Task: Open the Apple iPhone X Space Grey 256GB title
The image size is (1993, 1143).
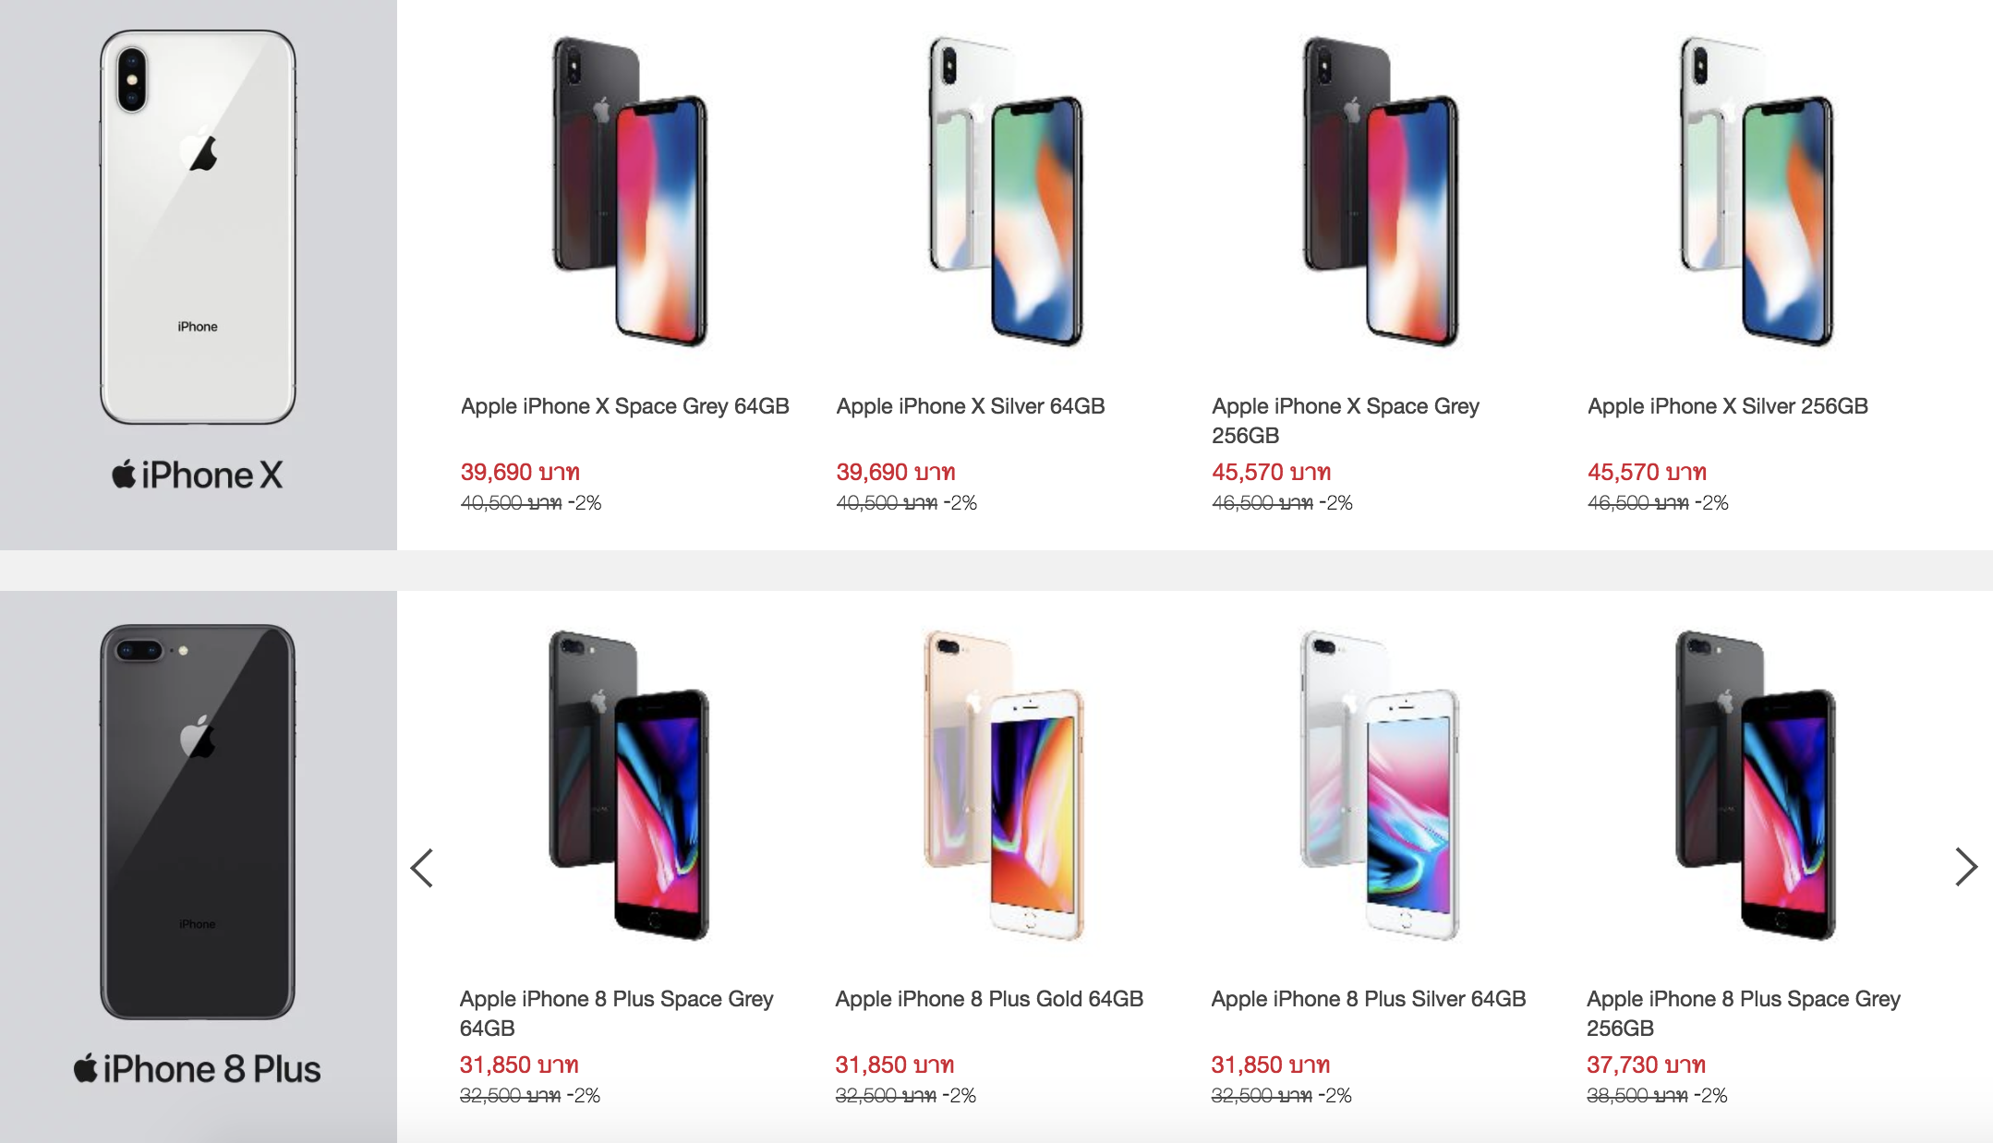Action: click(x=1346, y=420)
